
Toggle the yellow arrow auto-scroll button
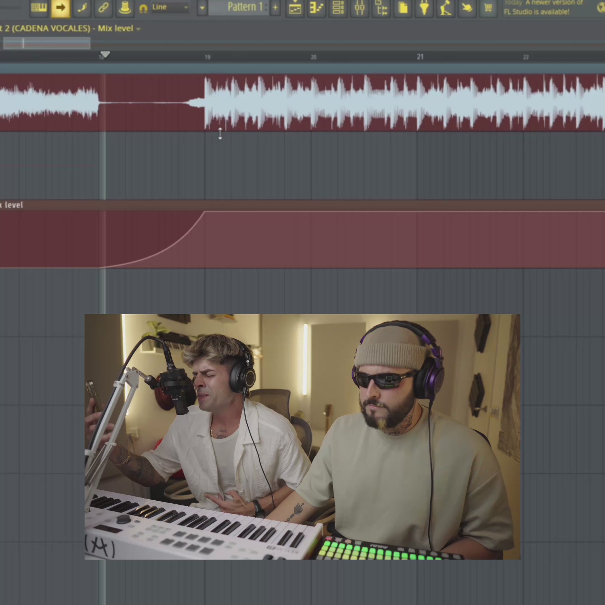point(61,8)
